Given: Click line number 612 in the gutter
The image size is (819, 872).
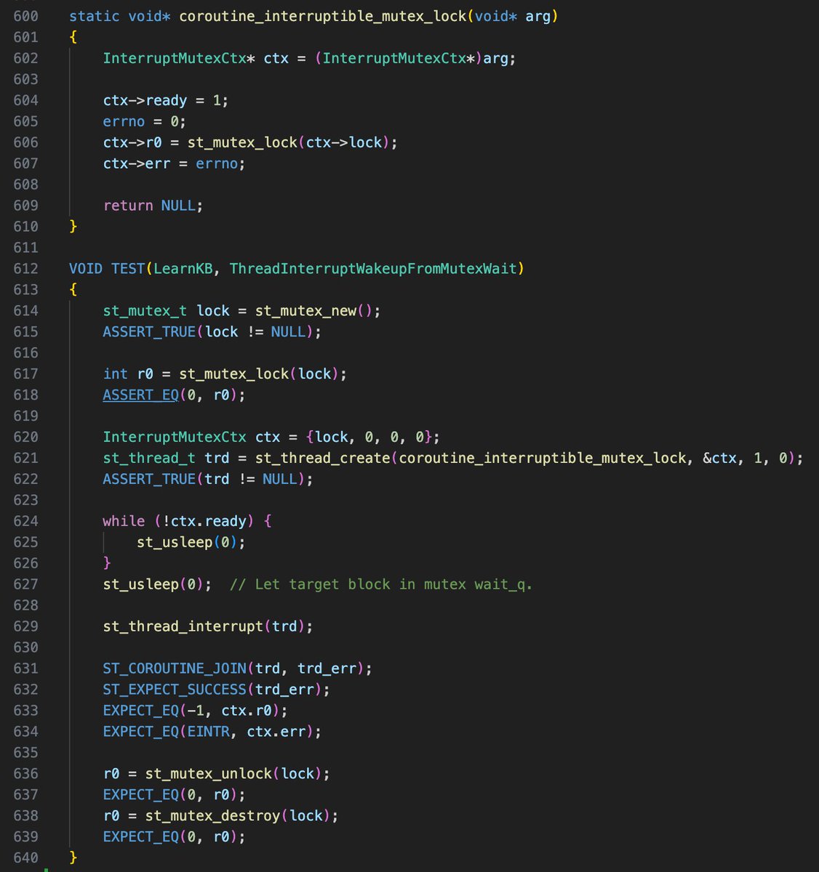Looking at the screenshot, I should [25, 269].
